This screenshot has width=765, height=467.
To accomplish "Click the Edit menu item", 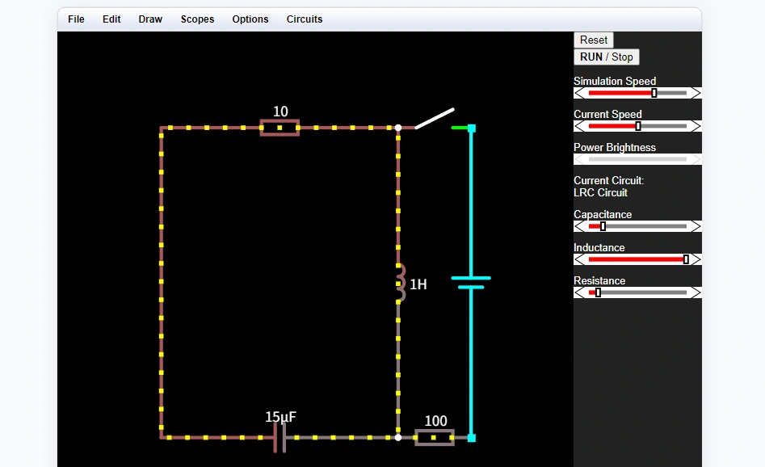I will click(111, 19).
